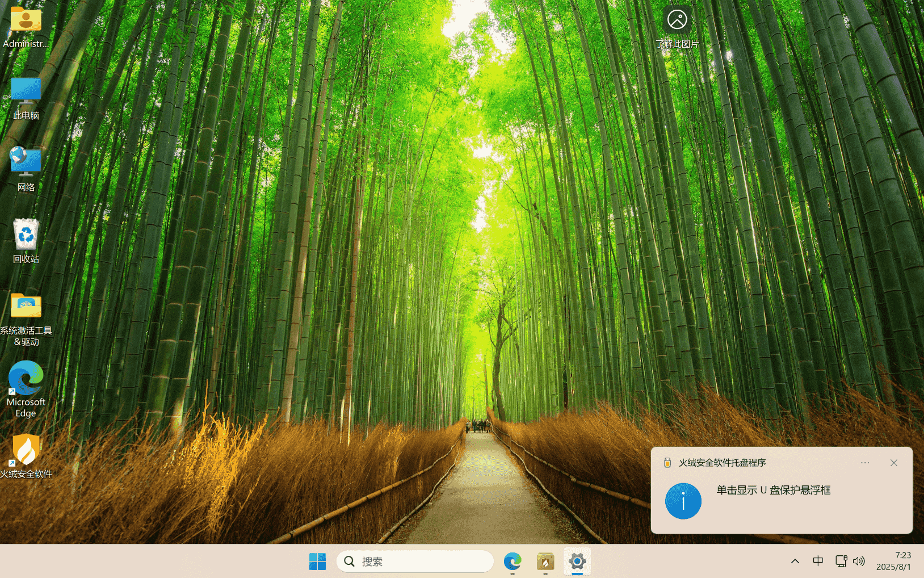
Task: Switch the 中 input method indicator
Action: [x=818, y=561]
